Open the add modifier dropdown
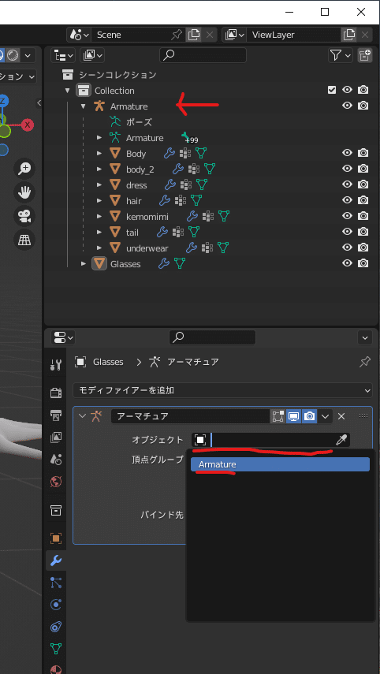The image size is (380, 674). [222, 391]
